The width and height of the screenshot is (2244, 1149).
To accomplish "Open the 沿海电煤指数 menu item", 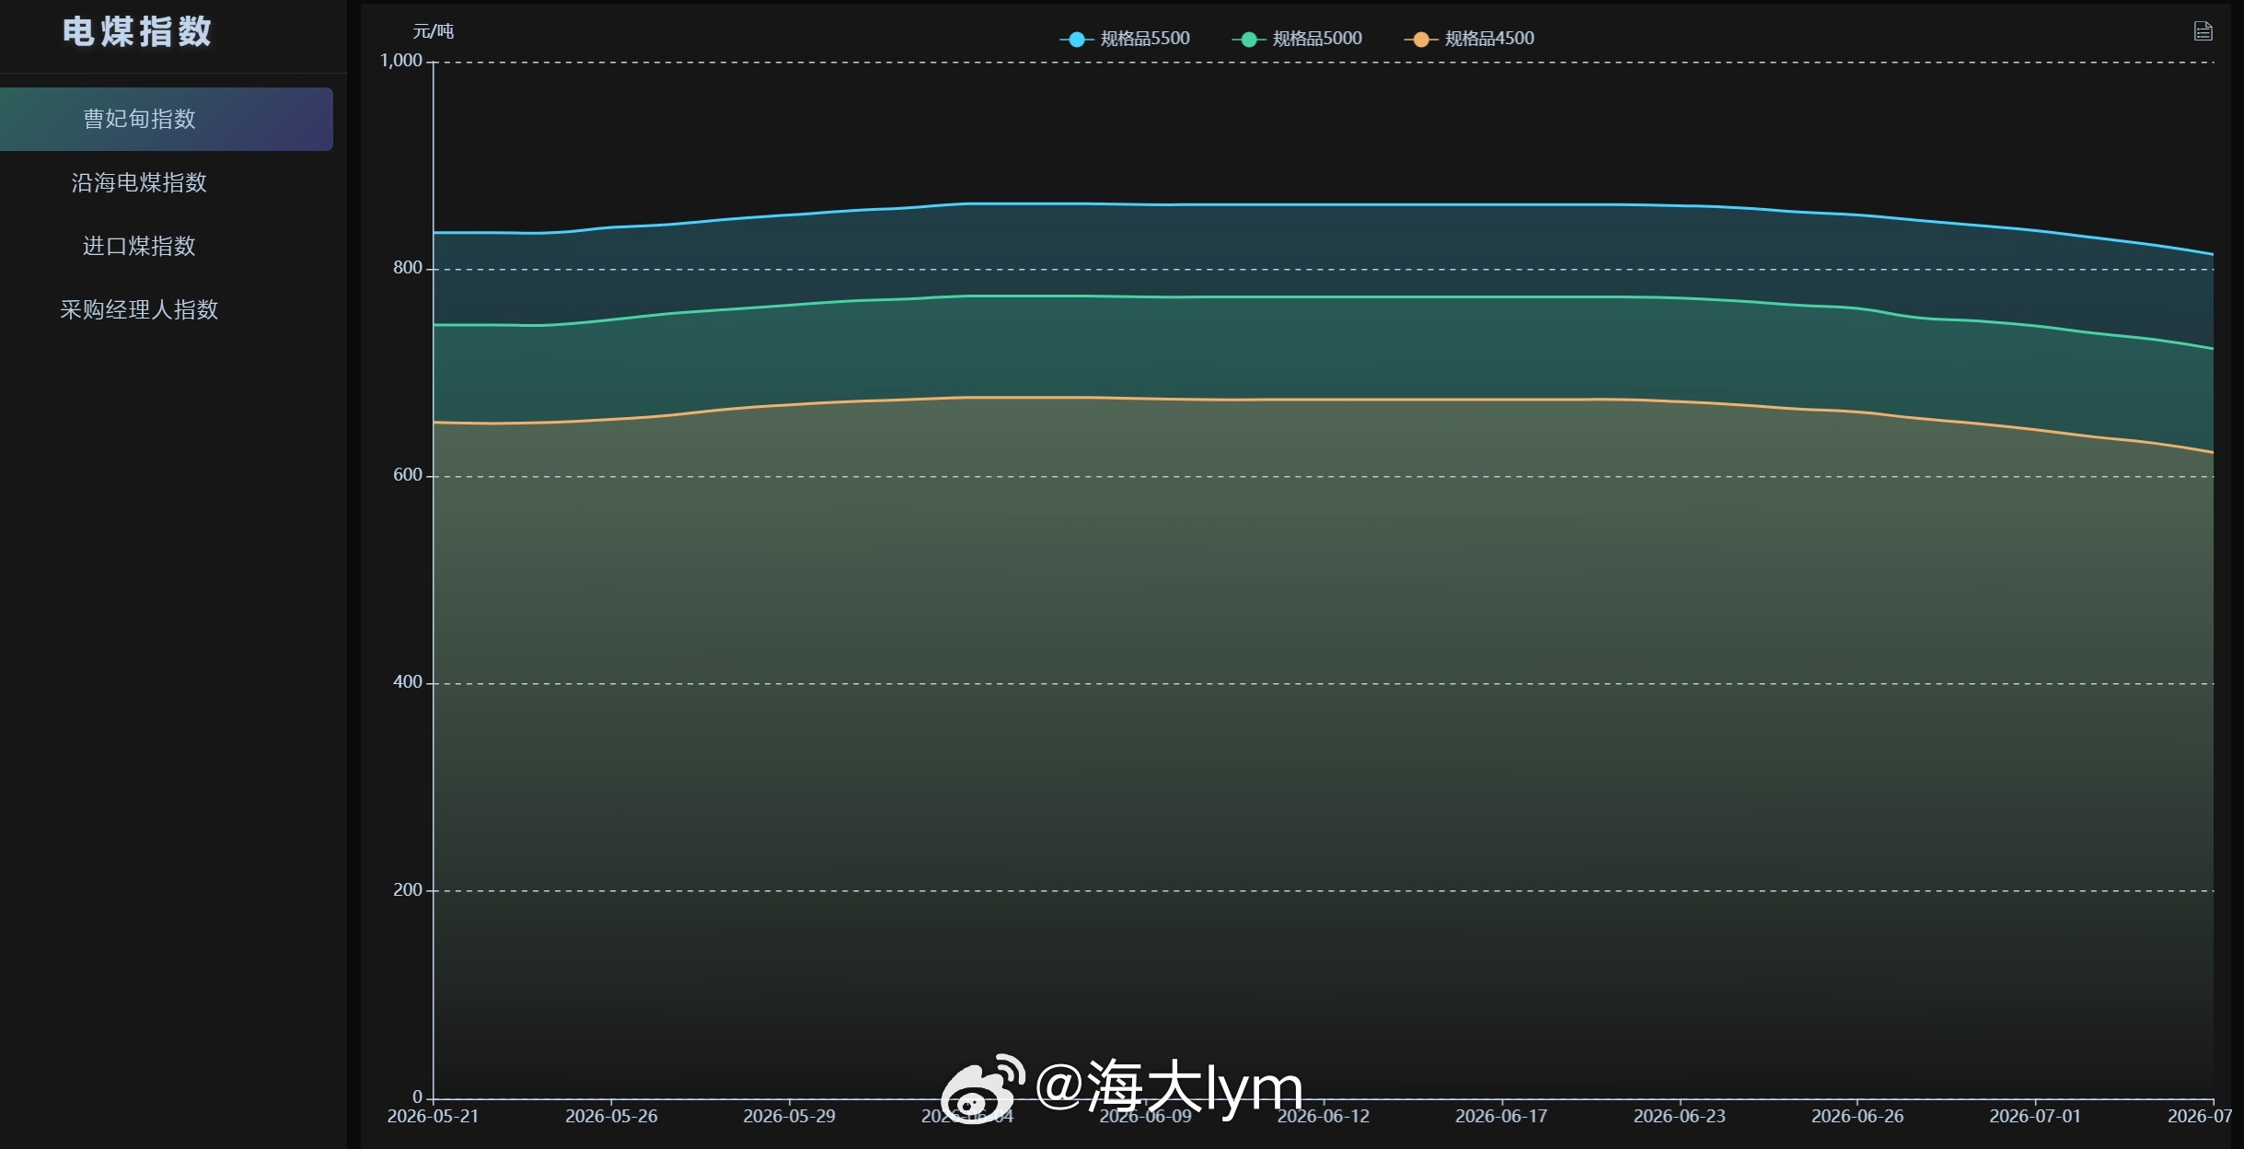I will (139, 182).
